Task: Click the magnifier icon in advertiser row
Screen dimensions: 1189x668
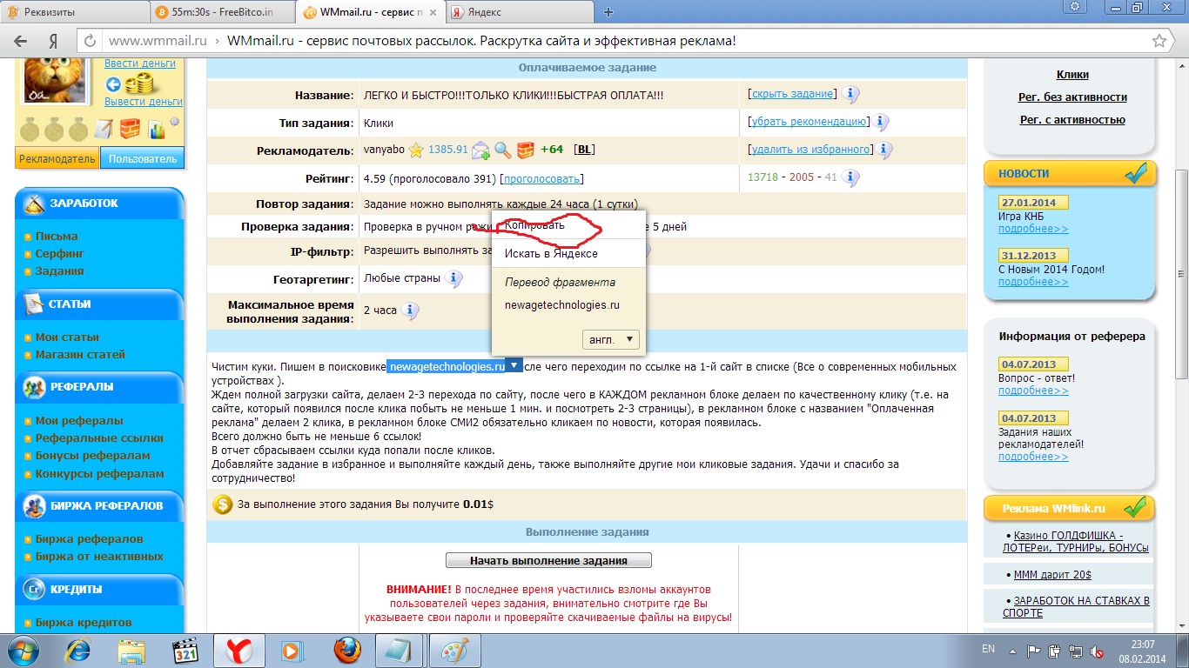Action: (503, 150)
